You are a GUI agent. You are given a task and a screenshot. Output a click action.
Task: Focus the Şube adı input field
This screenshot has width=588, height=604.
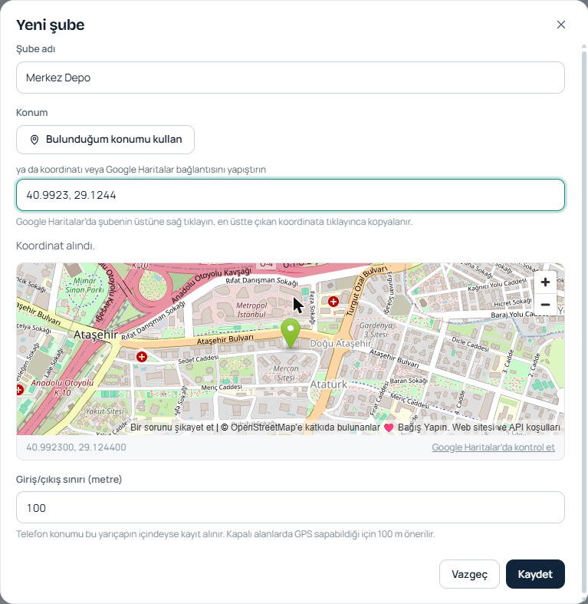[x=291, y=78]
